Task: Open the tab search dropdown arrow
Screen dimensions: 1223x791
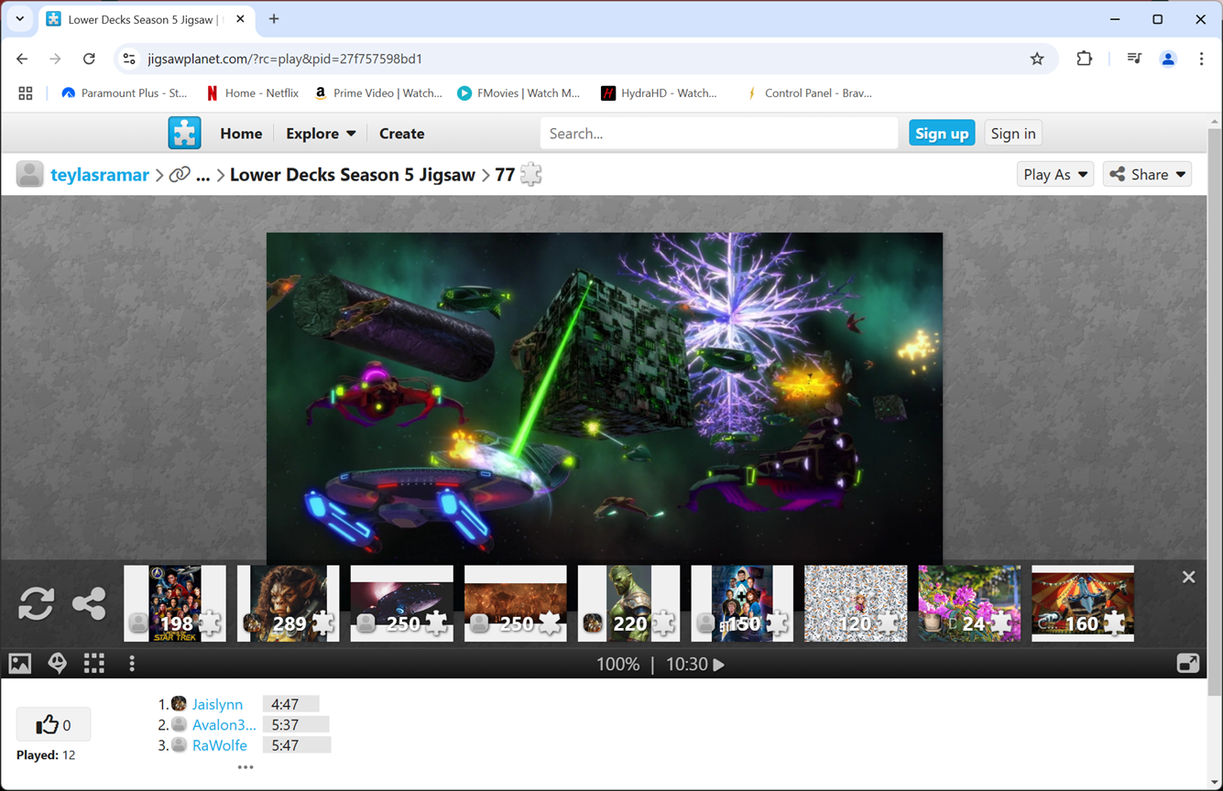Action: point(19,19)
